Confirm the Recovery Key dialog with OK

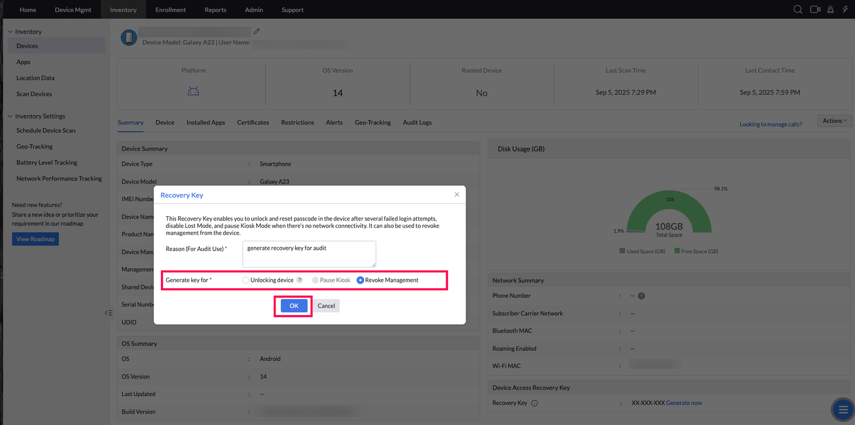[x=294, y=306]
